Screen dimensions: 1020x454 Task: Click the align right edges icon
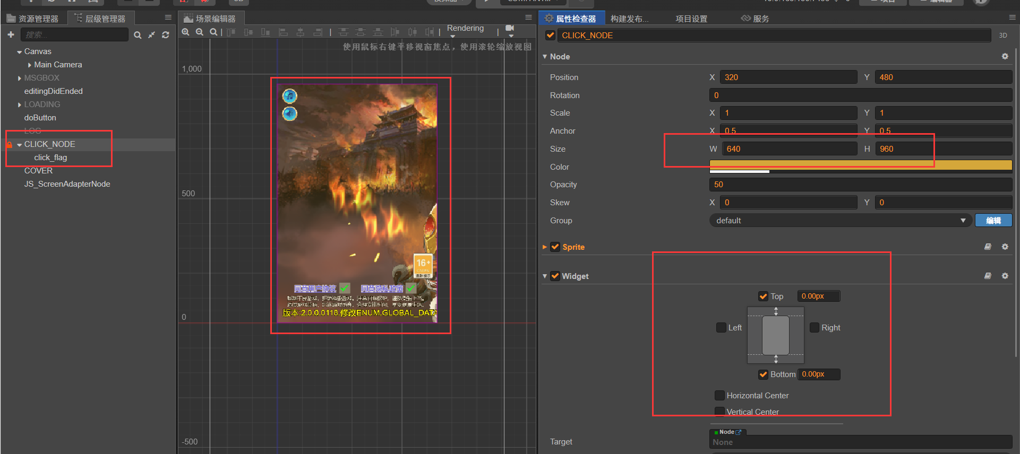click(318, 32)
